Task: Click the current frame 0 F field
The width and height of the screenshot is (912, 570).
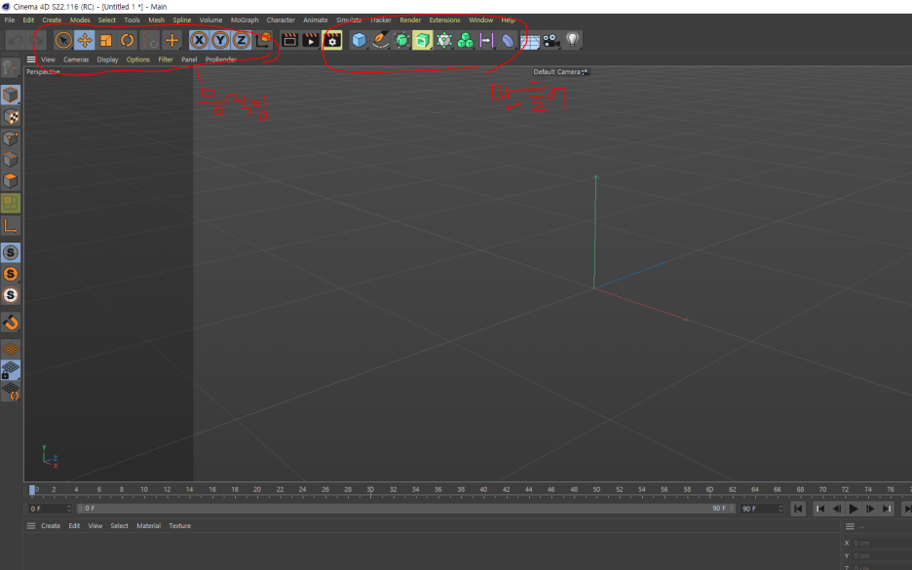Action: tap(50, 509)
